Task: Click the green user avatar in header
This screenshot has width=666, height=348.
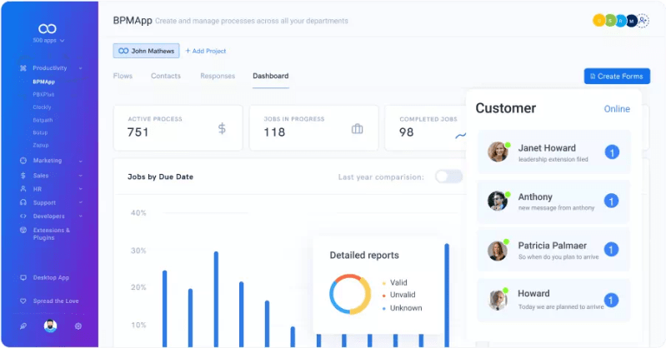Action: 610,20
